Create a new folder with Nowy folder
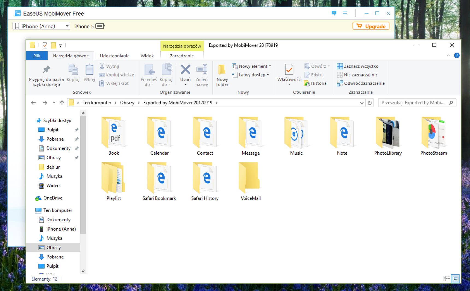The height and width of the screenshot is (291, 470). coord(222,75)
